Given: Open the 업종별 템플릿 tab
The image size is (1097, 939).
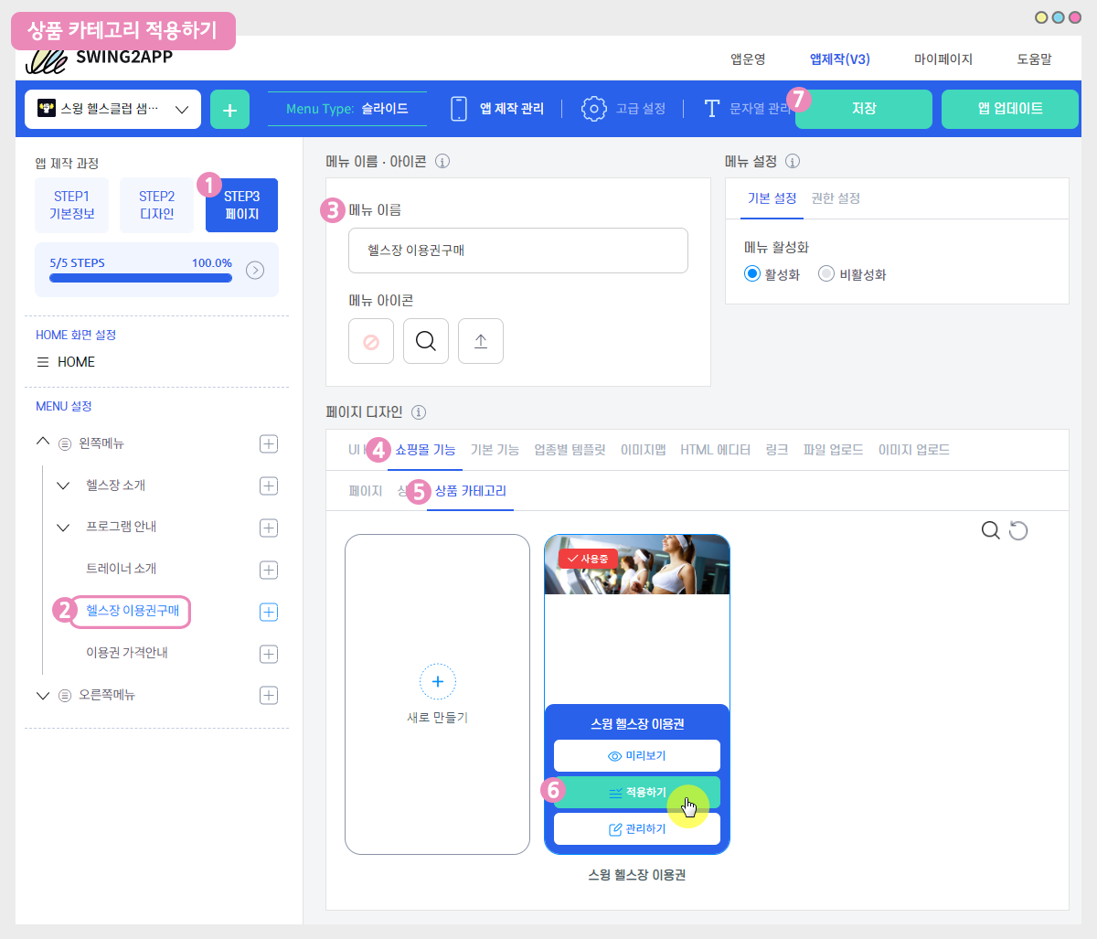Looking at the screenshot, I should (570, 450).
